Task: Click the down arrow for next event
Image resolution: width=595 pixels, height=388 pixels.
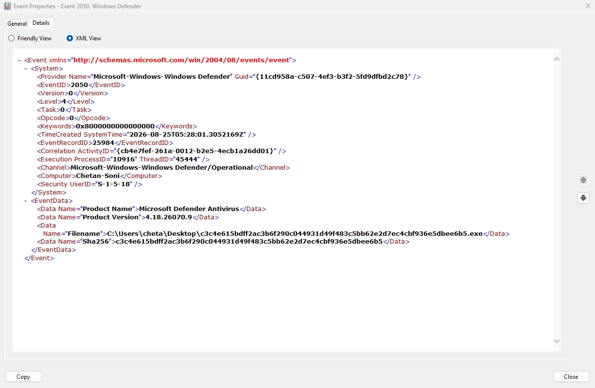Action: pos(583,198)
